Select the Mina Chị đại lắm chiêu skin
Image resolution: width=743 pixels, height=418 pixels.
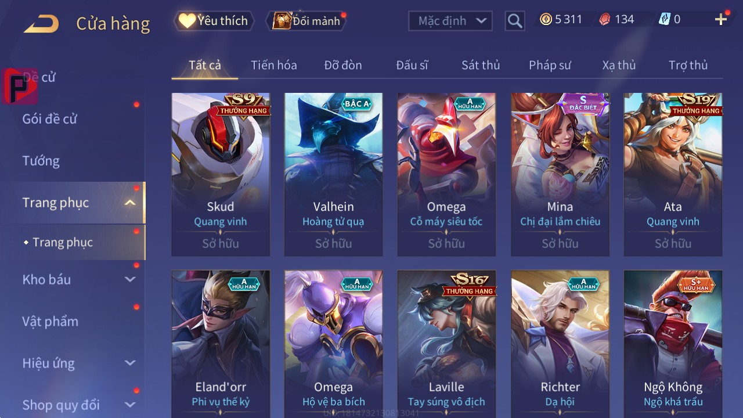click(x=560, y=174)
